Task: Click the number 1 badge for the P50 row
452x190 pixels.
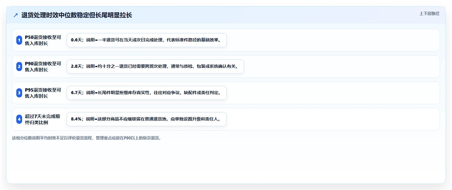Action: [19, 40]
